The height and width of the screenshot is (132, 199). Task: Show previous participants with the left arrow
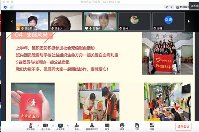12,21
